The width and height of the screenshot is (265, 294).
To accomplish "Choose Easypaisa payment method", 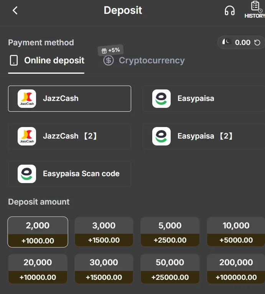I will pyautogui.click(x=204, y=99).
